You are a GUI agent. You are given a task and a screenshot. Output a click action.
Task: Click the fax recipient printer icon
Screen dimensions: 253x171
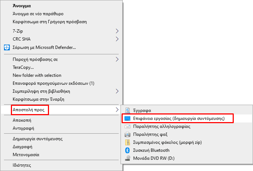point(127,134)
